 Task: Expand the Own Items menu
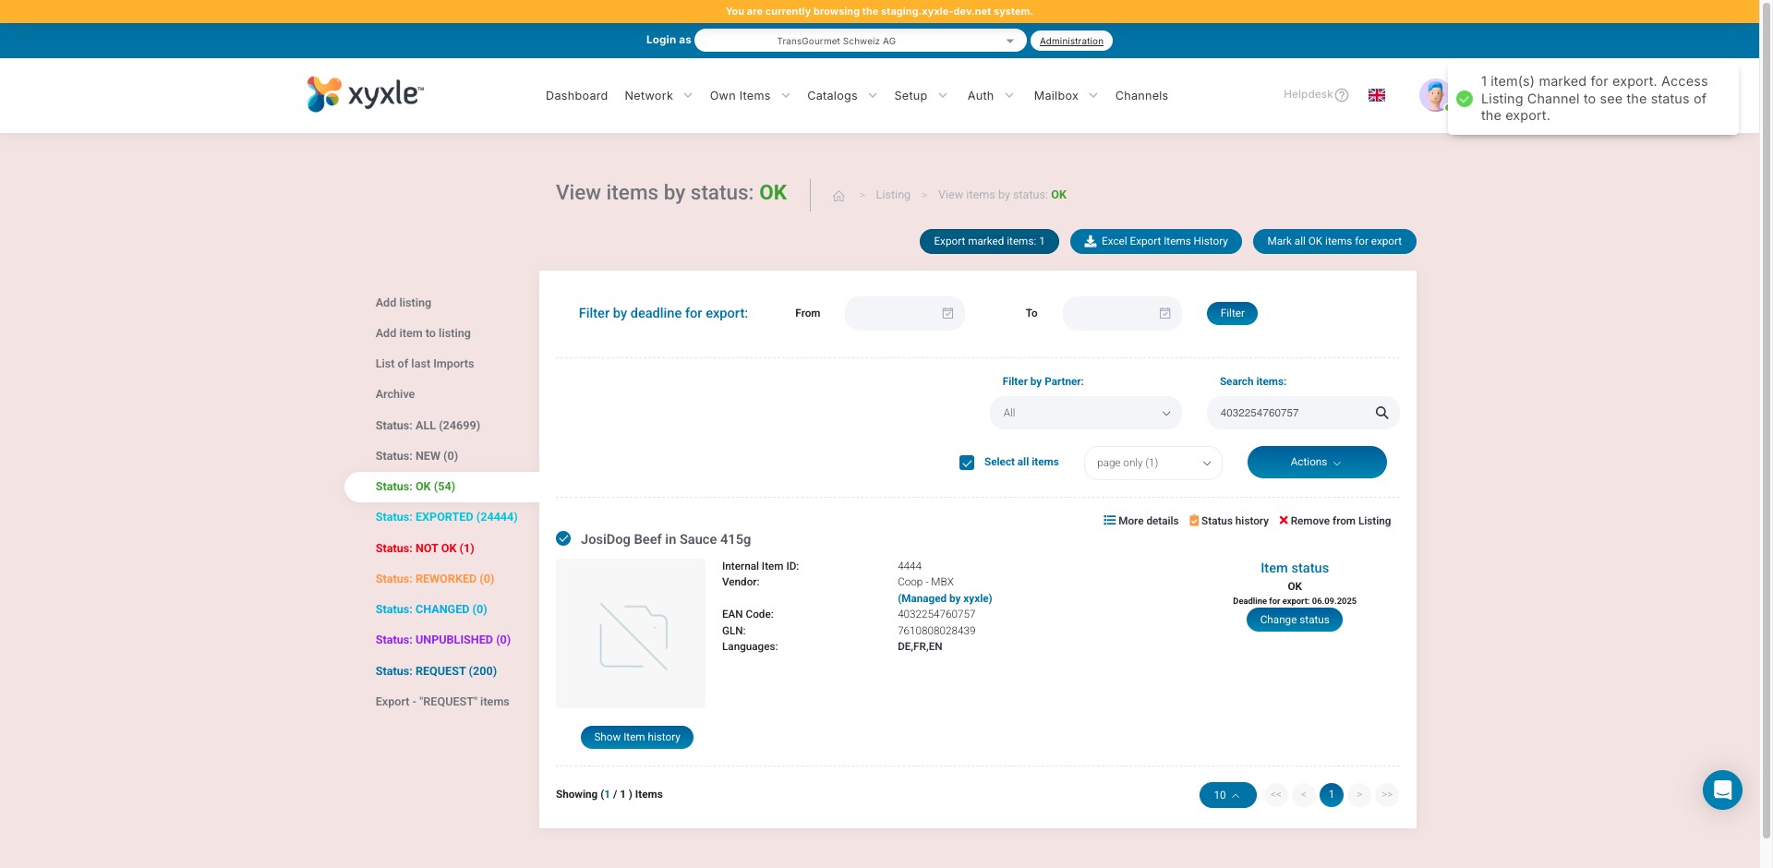tap(750, 96)
